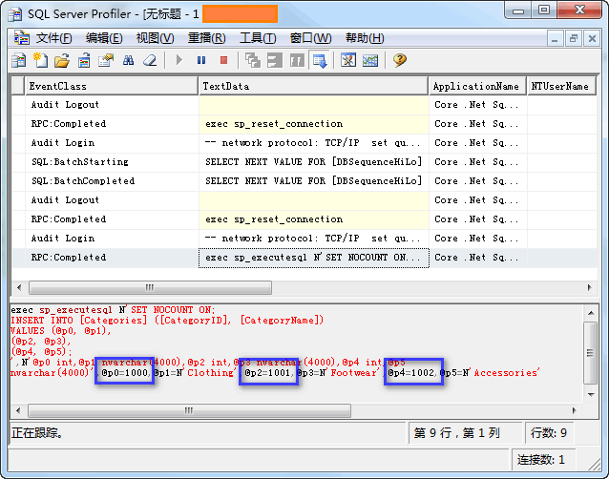Click the last RPC:Completed row's EventClass cell
609x479 pixels.
point(112,258)
